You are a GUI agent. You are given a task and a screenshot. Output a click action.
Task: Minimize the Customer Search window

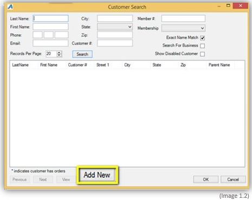point(219,6)
